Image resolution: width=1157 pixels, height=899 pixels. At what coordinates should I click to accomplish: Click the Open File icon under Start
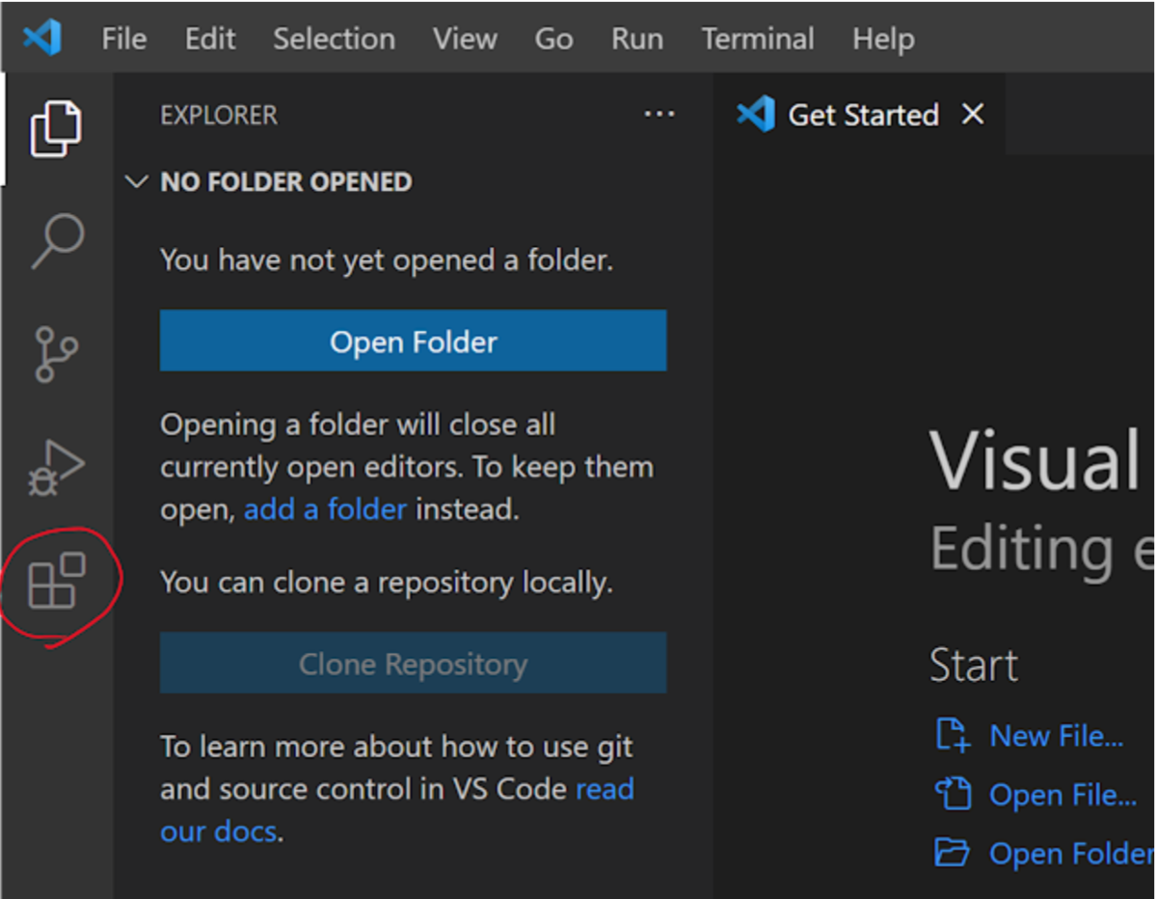click(953, 794)
